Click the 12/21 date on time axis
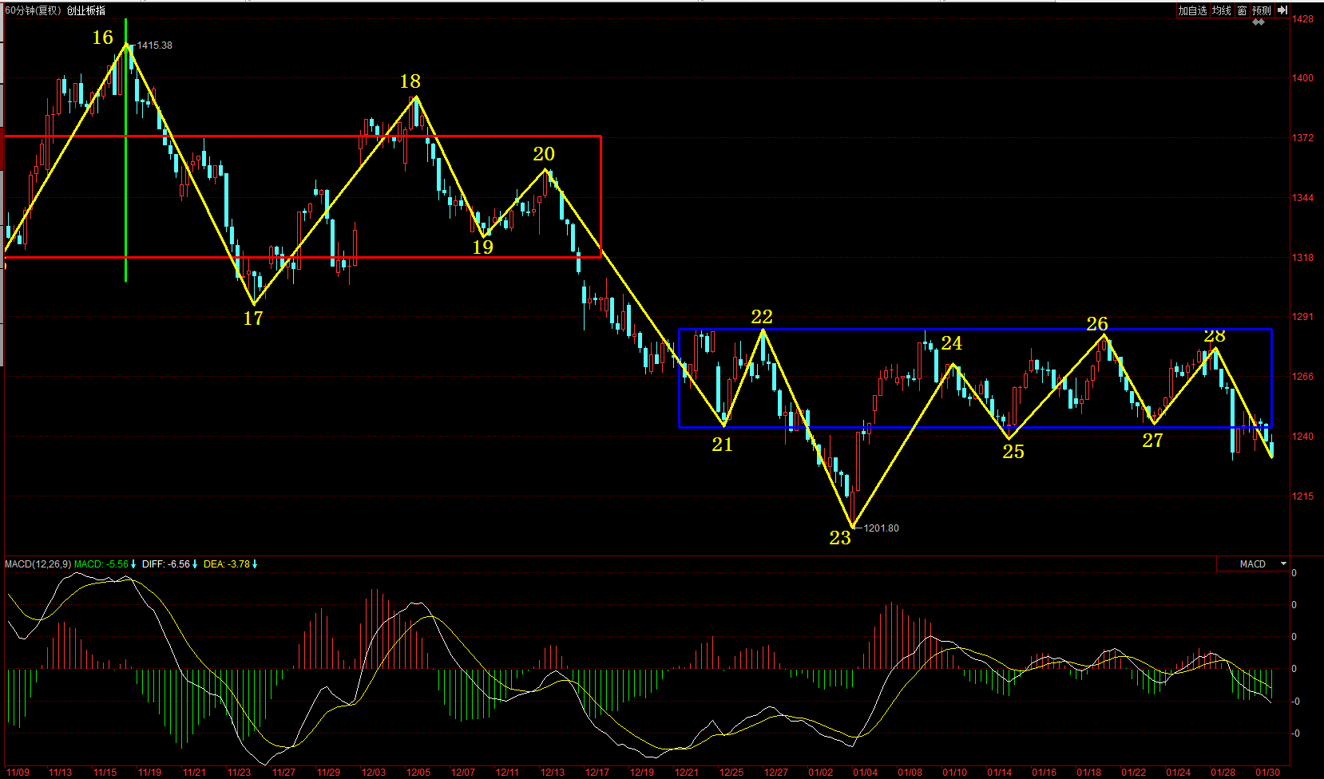Screen dimensions: 1324x779 pyautogui.click(x=687, y=773)
